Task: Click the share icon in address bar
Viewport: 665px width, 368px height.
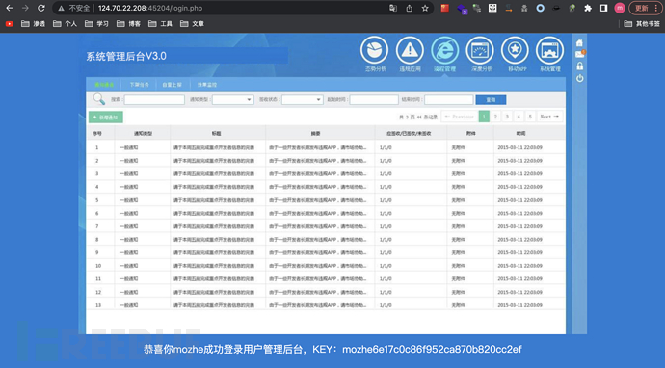Action: pyautogui.click(x=409, y=8)
